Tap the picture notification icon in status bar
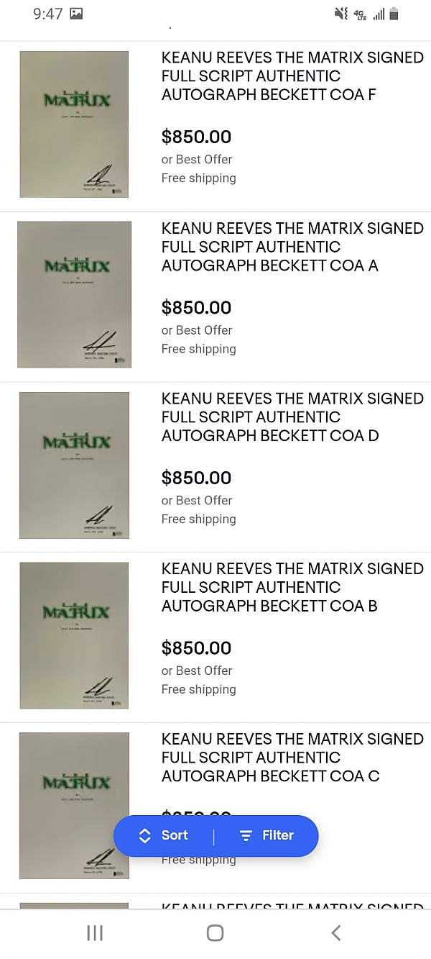The height and width of the screenshot is (959, 431). click(x=76, y=14)
